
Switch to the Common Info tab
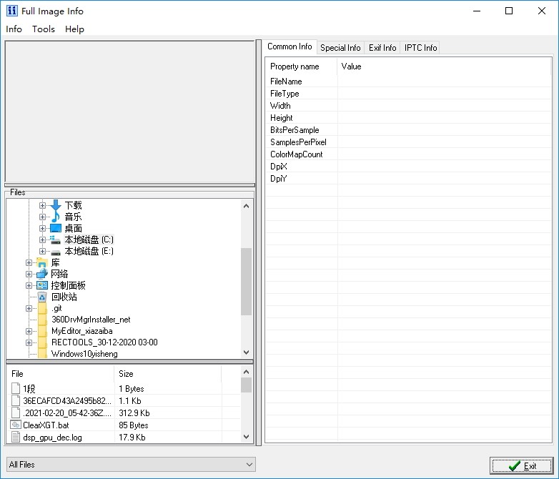[x=290, y=46]
